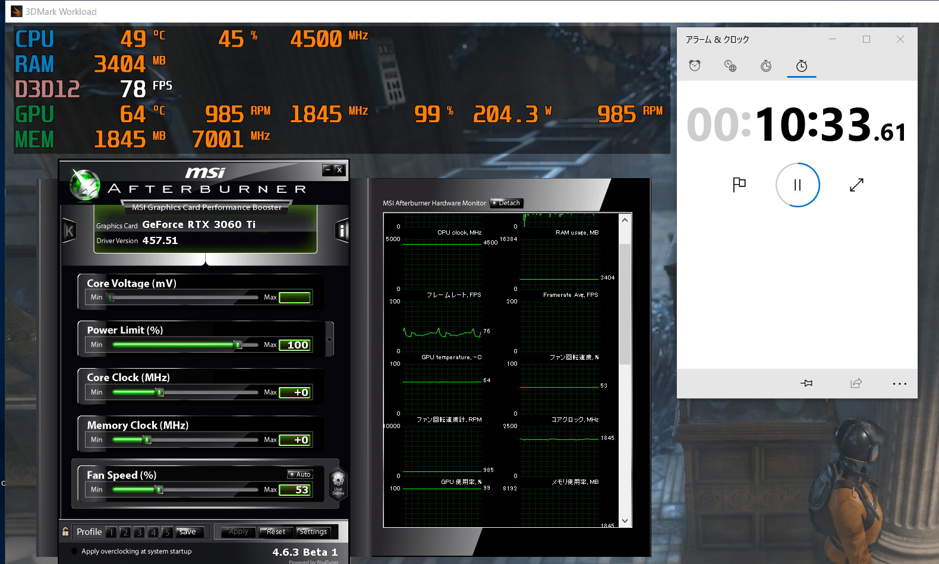939x564 pixels.
Task: Click the Core Voltage max value field
Action: (295, 297)
